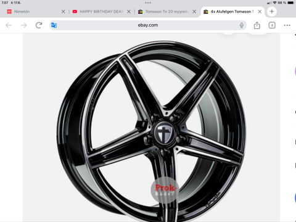The width and height of the screenshot is (296, 222).
Task: Tap the microphone voice search icon
Action: 242,25
